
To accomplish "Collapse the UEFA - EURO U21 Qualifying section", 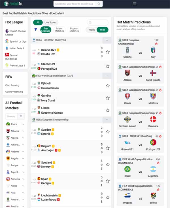I will click(x=107, y=40).
